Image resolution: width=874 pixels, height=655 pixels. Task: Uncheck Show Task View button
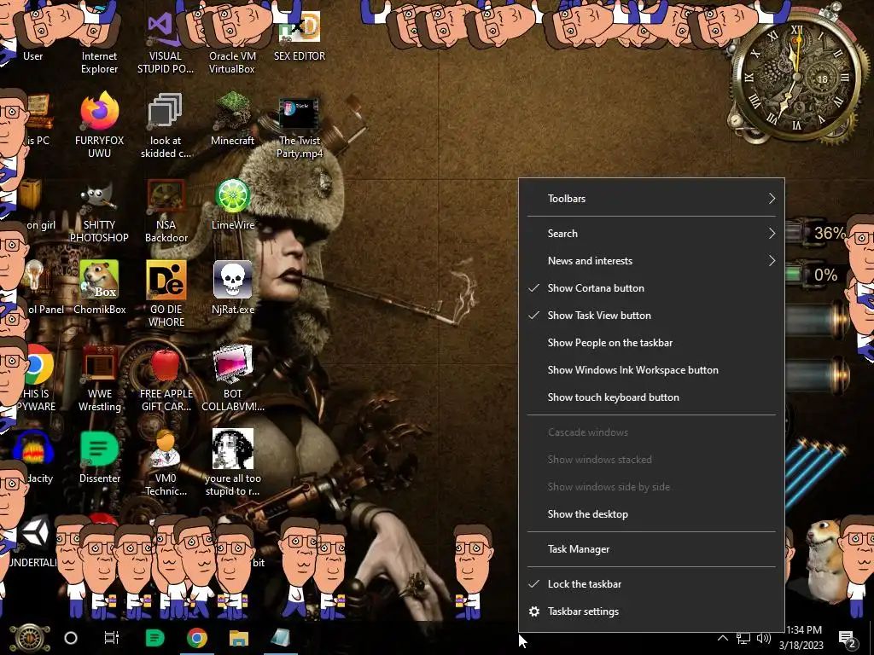click(651, 316)
